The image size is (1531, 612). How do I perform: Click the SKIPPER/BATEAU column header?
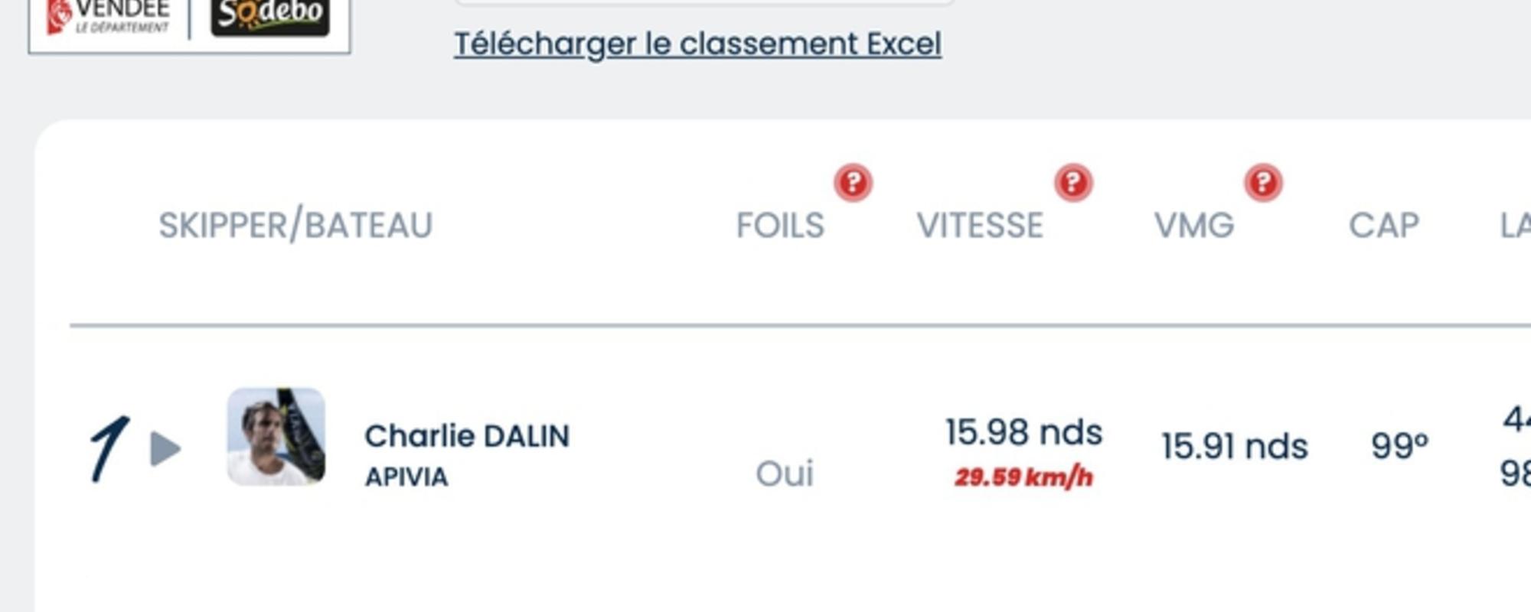pyautogui.click(x=295, y=226)
